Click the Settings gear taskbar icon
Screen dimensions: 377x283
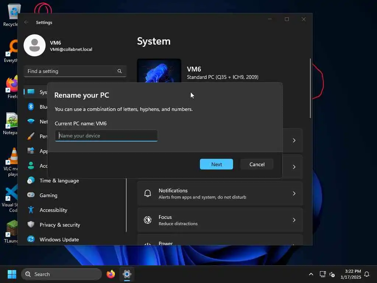pyautogui.click(x=127, y=274)
